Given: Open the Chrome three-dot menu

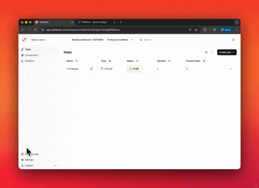Looking at the screenshot, I should pos(236,30).
